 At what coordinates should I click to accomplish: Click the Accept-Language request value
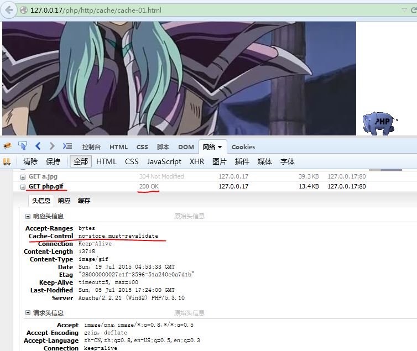point(142,340)
